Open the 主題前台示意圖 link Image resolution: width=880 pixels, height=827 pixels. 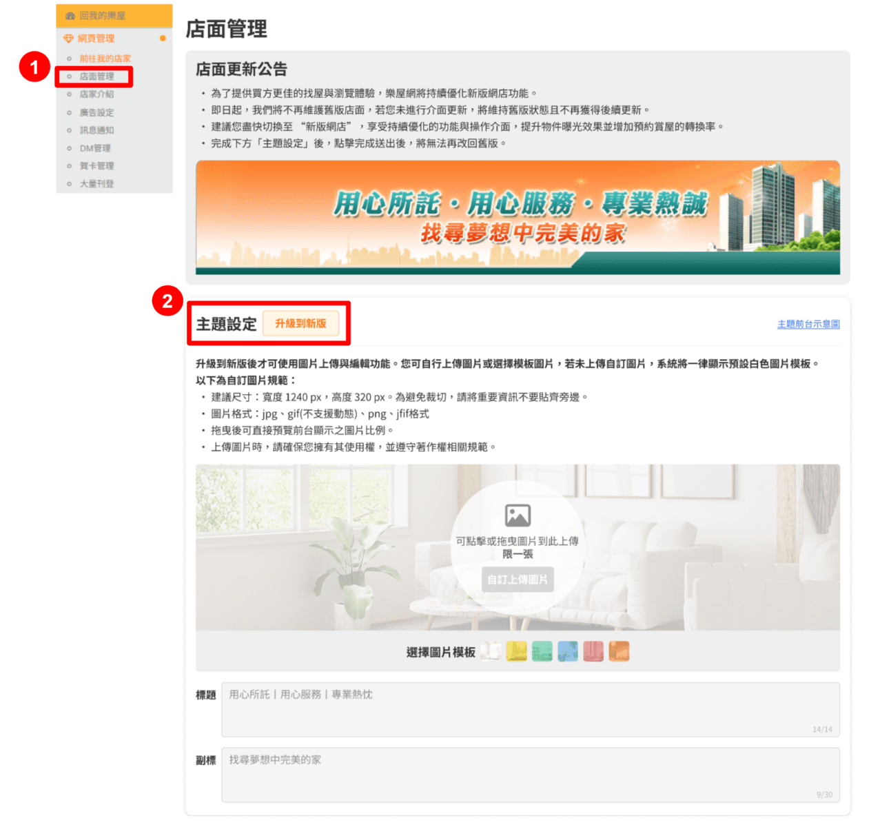coord(808,324)
